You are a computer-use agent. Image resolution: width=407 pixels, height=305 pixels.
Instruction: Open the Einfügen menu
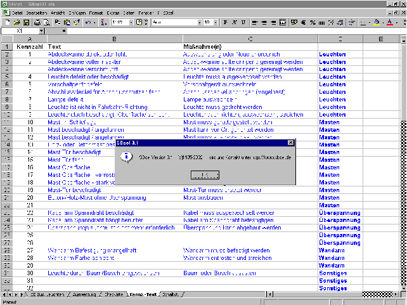click(x=77, y=13)
